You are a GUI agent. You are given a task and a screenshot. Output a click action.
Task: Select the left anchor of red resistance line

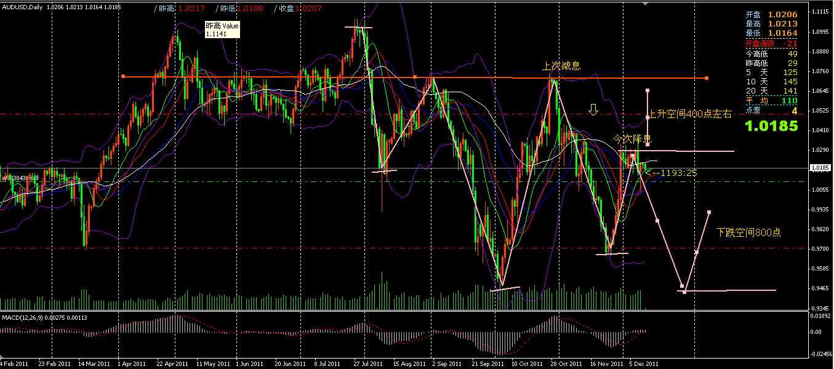(123, 76)
